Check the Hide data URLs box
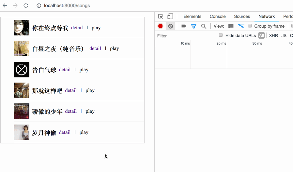 pyautogui.click(x=221, y=35)
